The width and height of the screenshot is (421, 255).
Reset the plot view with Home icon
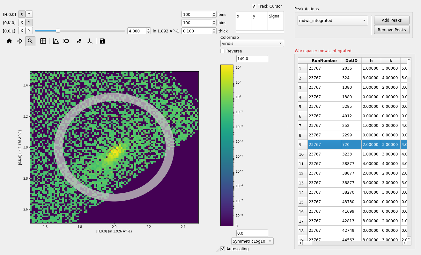tap(9, 41)
